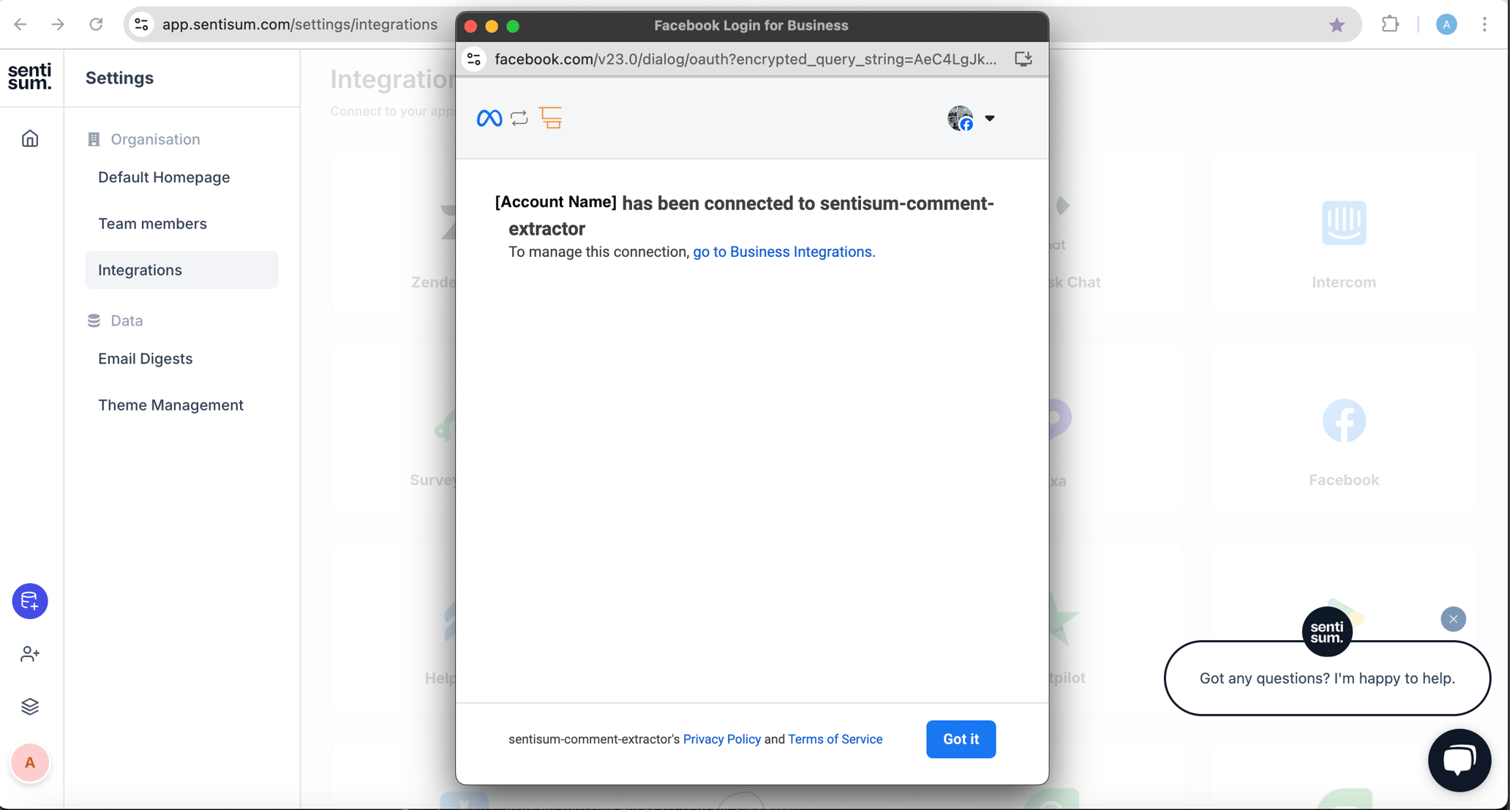The height and width of the screenshot is (810, 1510).
Task: Click install app icon in popup address bar
Action: 1023,59
